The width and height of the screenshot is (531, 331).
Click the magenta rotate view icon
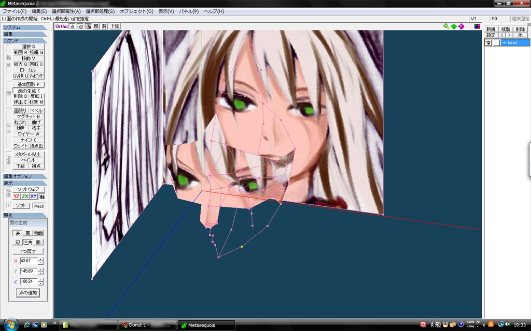[461, 26]
